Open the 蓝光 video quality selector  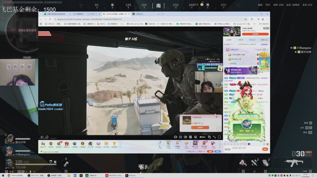coord(202,137)
